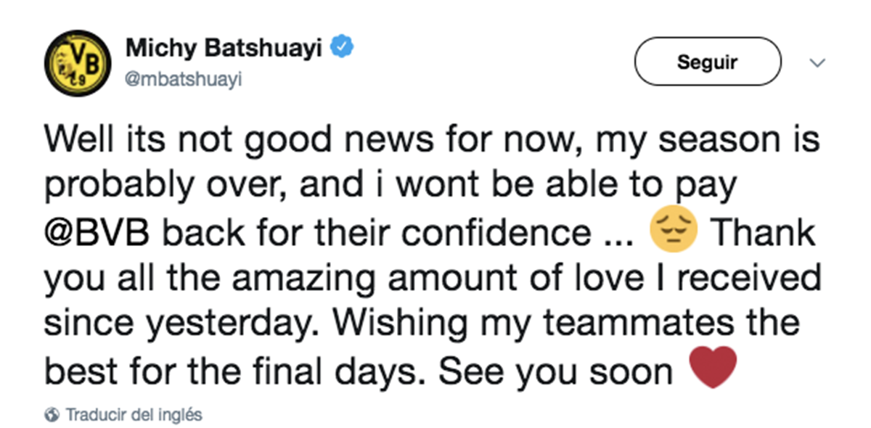Click the blue verified badge
Viewport: 871px width, 428px height.
click(342, 49)
